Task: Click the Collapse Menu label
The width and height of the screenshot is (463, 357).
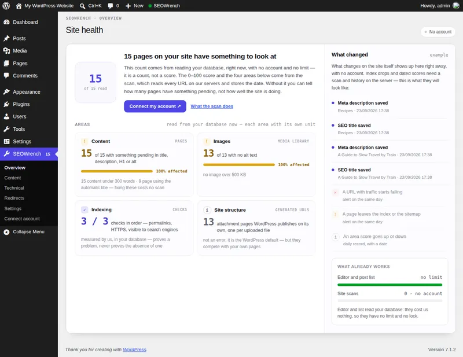Action: click(x=28, y=232)
